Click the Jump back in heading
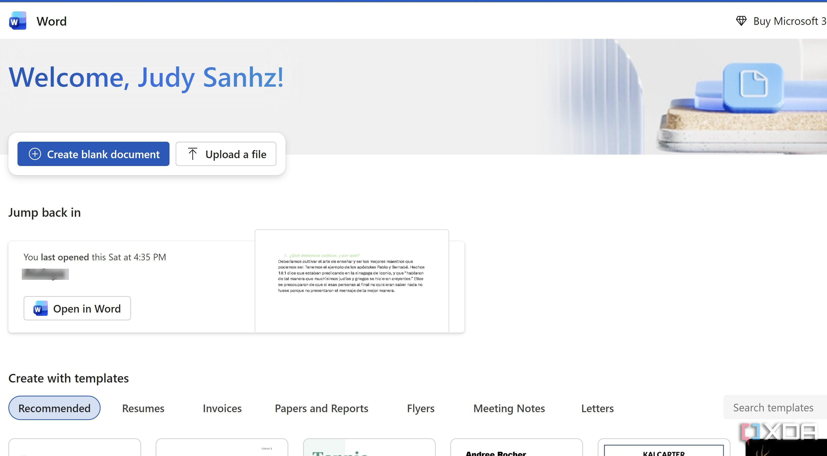 pyautogui.click(x=45, y=213)
